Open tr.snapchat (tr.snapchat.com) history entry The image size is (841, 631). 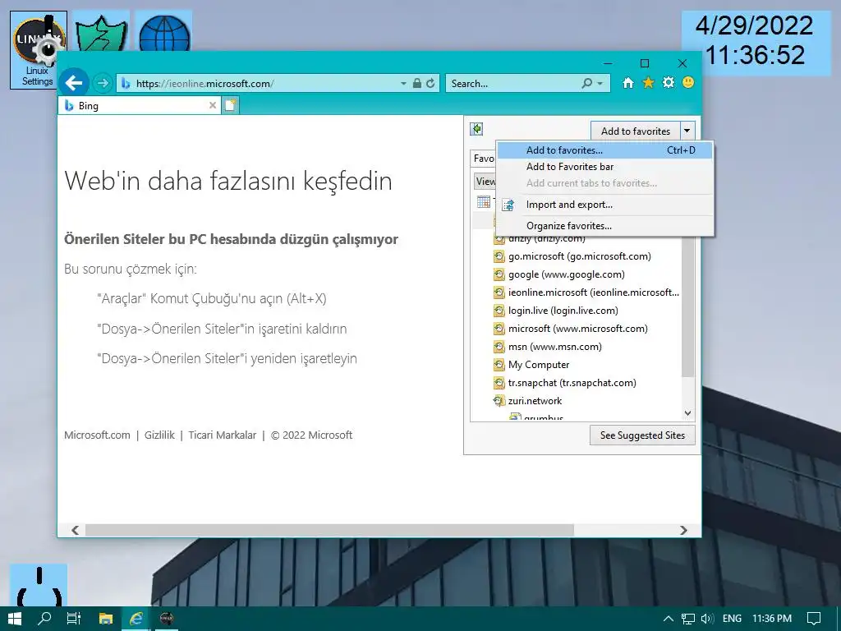tap(565, 383)
